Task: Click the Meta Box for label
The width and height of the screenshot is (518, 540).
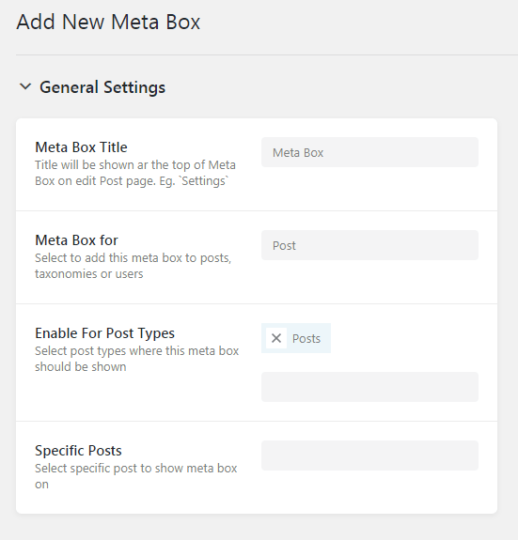Action: click(76, 240)
